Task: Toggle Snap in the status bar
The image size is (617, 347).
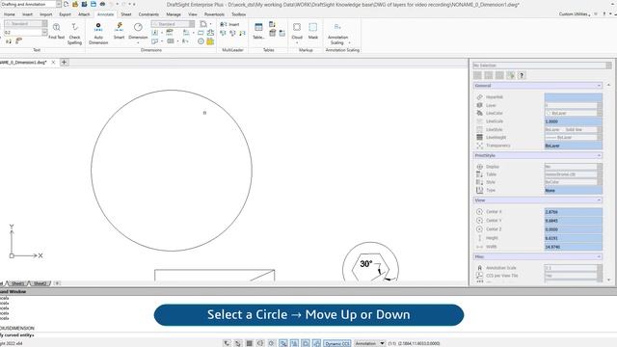Action: pyautogui.click(x=227, y=343)
